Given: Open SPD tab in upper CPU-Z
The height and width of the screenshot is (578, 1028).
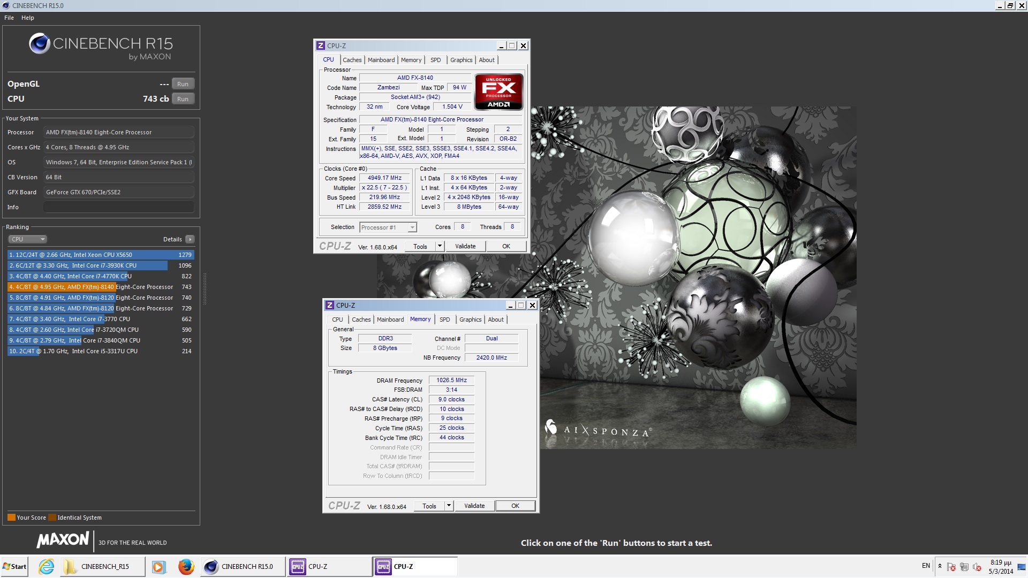Looking at the screenshot, I should (x=436, y=60).
